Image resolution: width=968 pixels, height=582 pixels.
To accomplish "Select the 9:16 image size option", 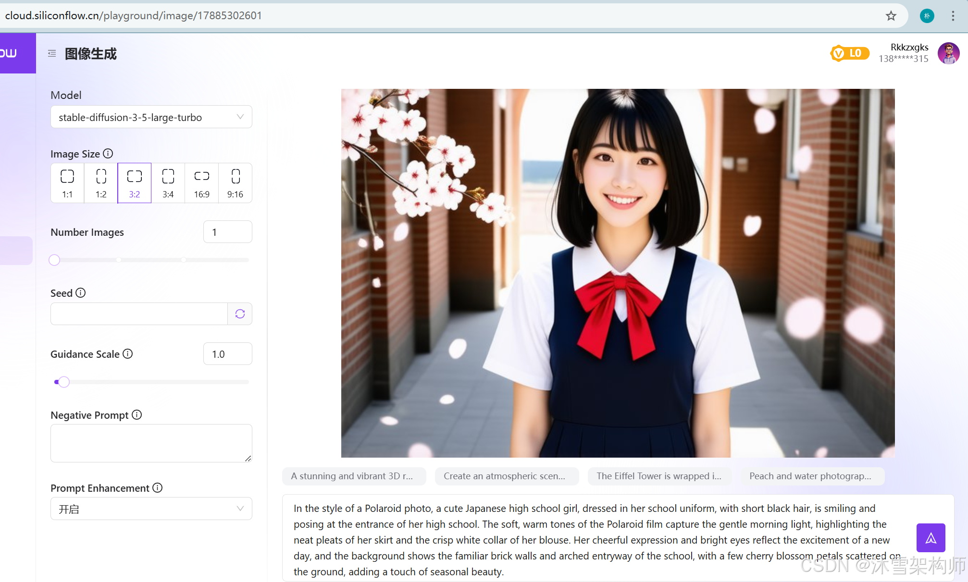I will (x=236, y=183).
